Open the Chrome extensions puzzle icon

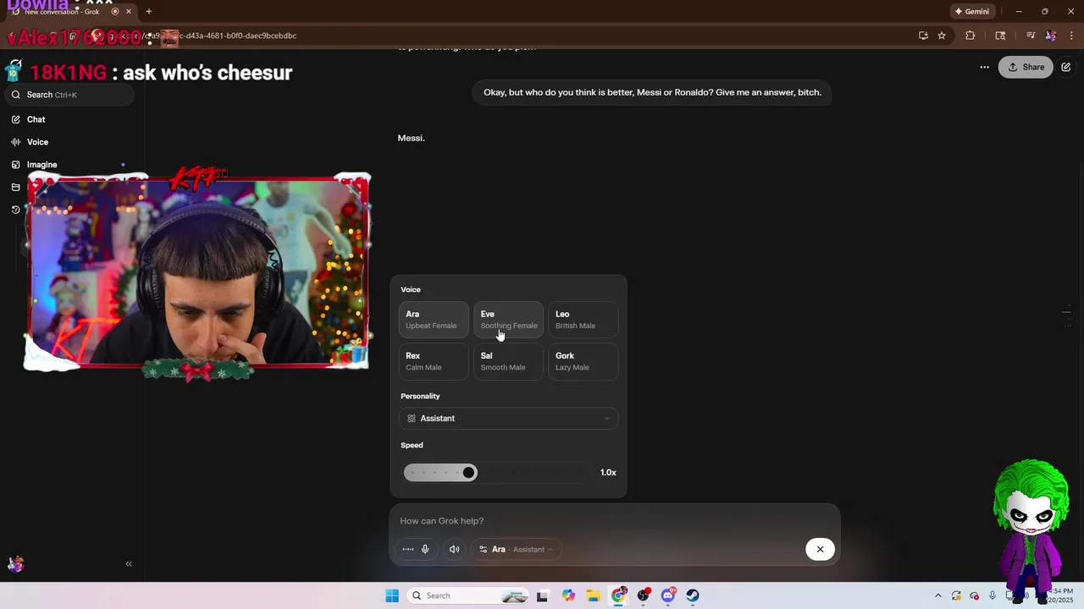click(971, 36)
